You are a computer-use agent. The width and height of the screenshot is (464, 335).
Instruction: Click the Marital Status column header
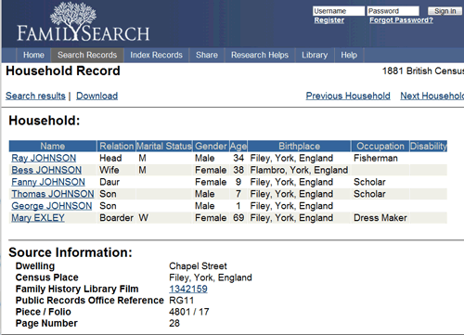pyautogui.click(x=164, y=146)
